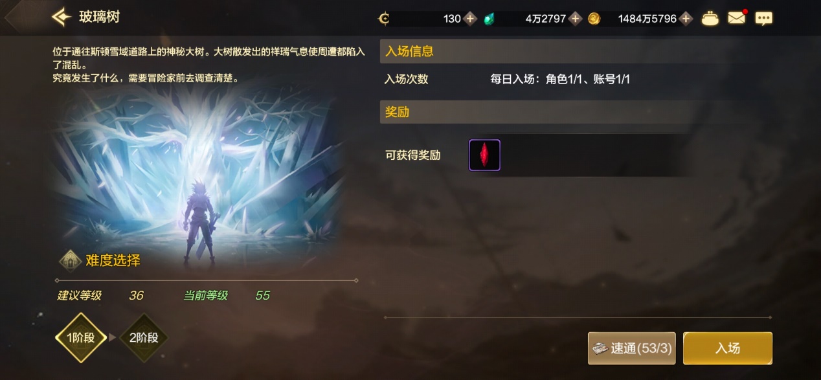Add more of the 130 currency
The image size is (821, 380).
click(471, 19)
